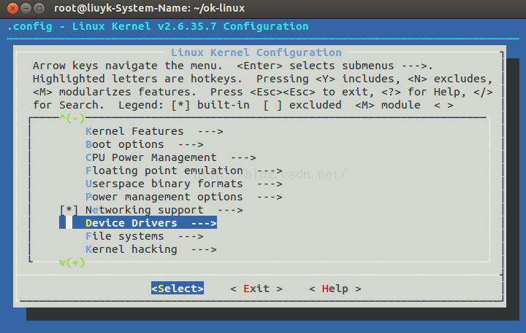Image resolution: width=526 pixels, height=333 pixels.
Task: Click the Kernel hacking ---> arrow
Action: 204,250
